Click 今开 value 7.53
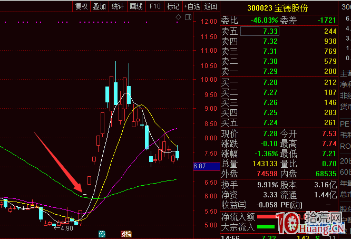The height and width of the screenshot is (239, 351). coord(329,133)
